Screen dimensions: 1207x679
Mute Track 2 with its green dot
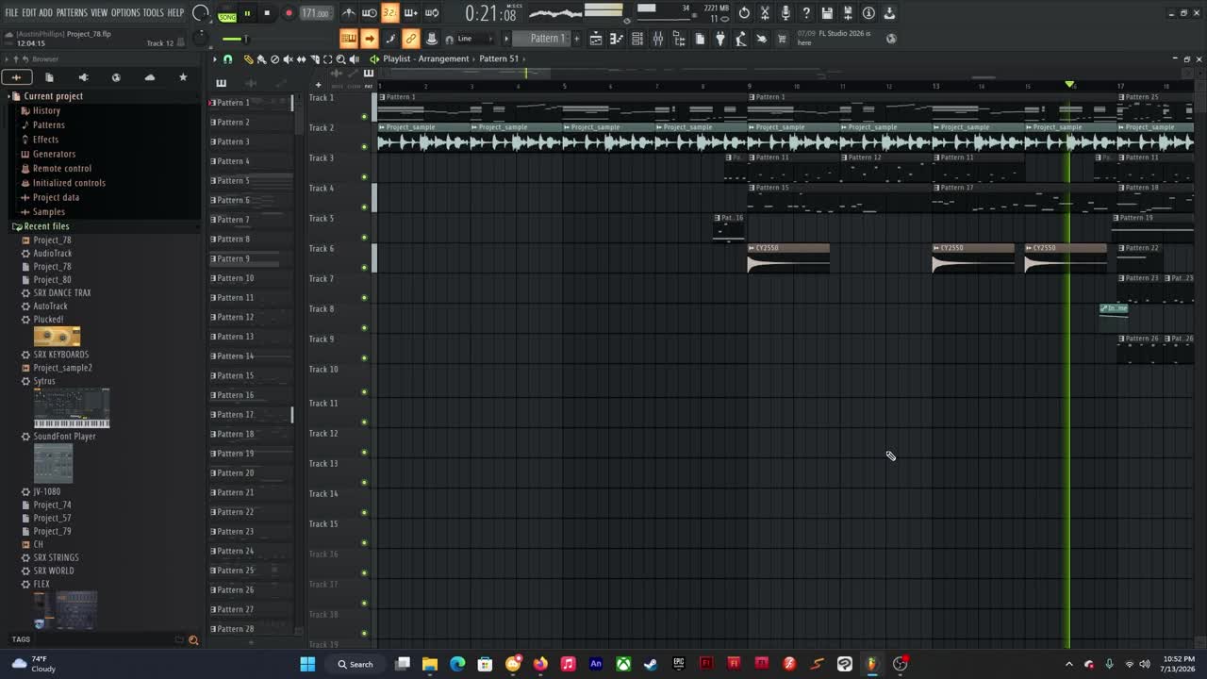pyautogui.click(x=364, y=147)
